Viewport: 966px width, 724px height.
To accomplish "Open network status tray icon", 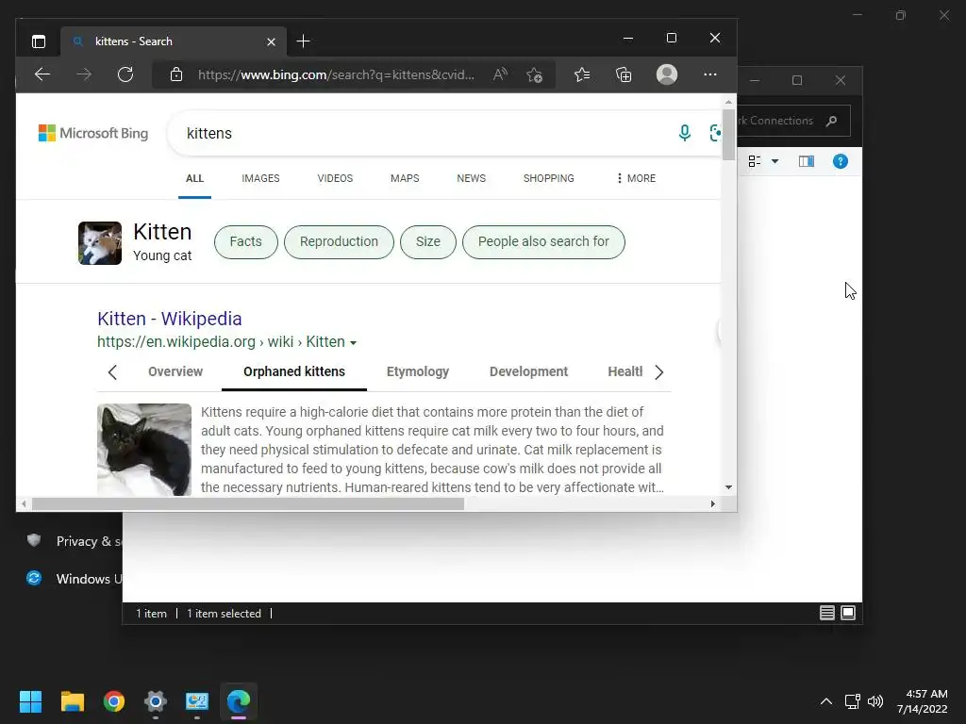I will (853, 701).
